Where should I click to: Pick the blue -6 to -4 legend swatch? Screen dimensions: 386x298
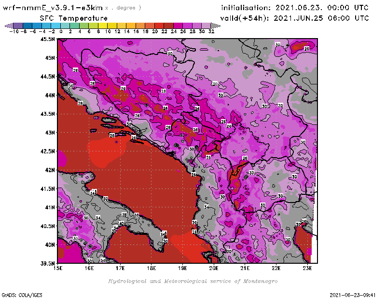point(37,26)
